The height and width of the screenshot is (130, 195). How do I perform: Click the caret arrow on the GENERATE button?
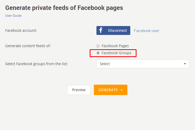(x=122, y=90)
